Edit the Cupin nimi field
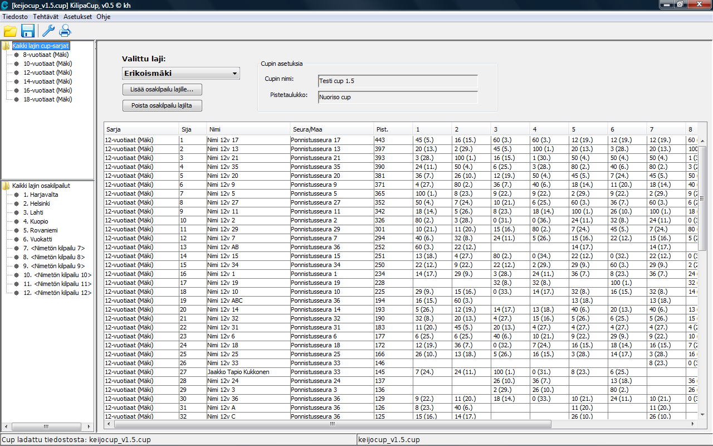 (398, 81)
